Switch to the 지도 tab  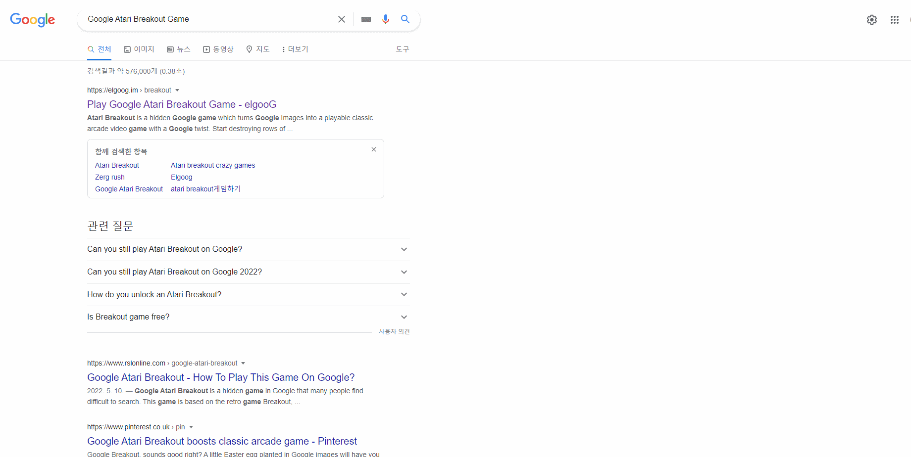258,49
